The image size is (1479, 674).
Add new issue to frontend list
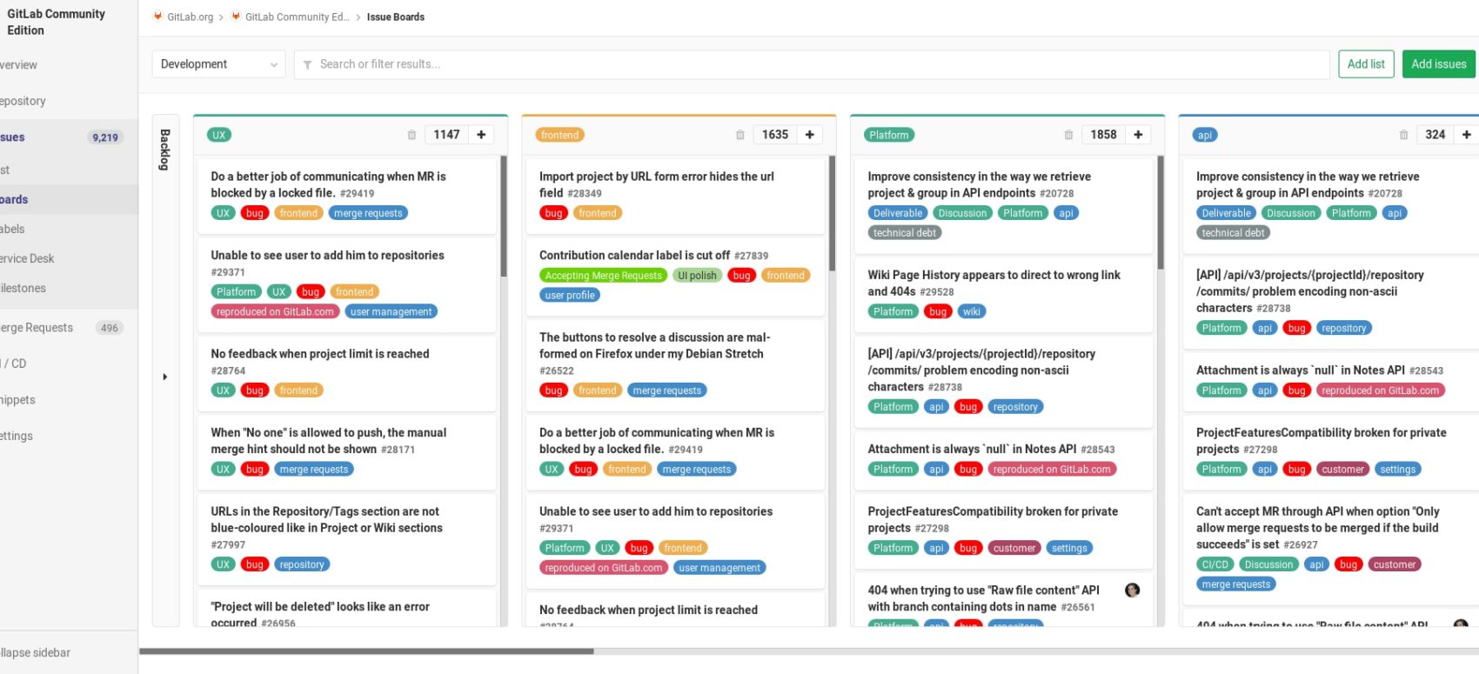pyautogui.click(x=809, y=135)
